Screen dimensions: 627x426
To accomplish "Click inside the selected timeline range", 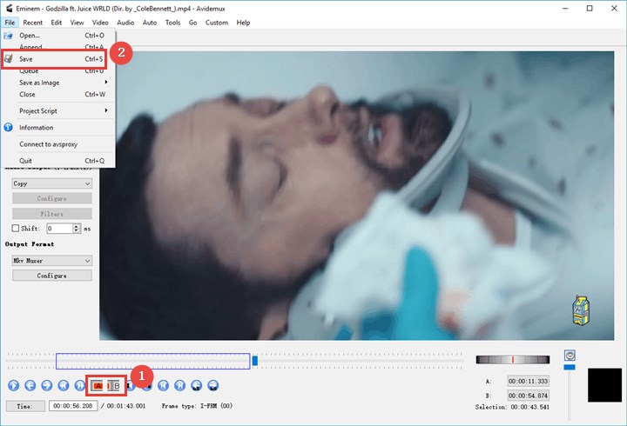I will coord(152,361).
